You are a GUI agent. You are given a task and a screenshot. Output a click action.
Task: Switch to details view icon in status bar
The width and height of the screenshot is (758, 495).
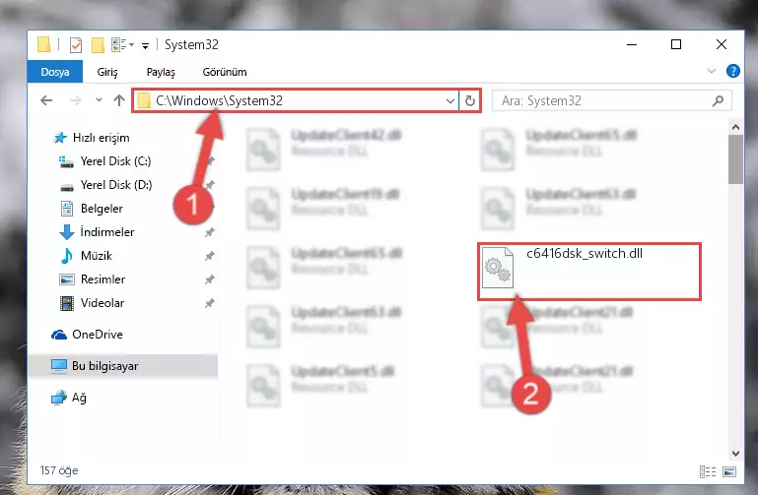click(708, 471)
